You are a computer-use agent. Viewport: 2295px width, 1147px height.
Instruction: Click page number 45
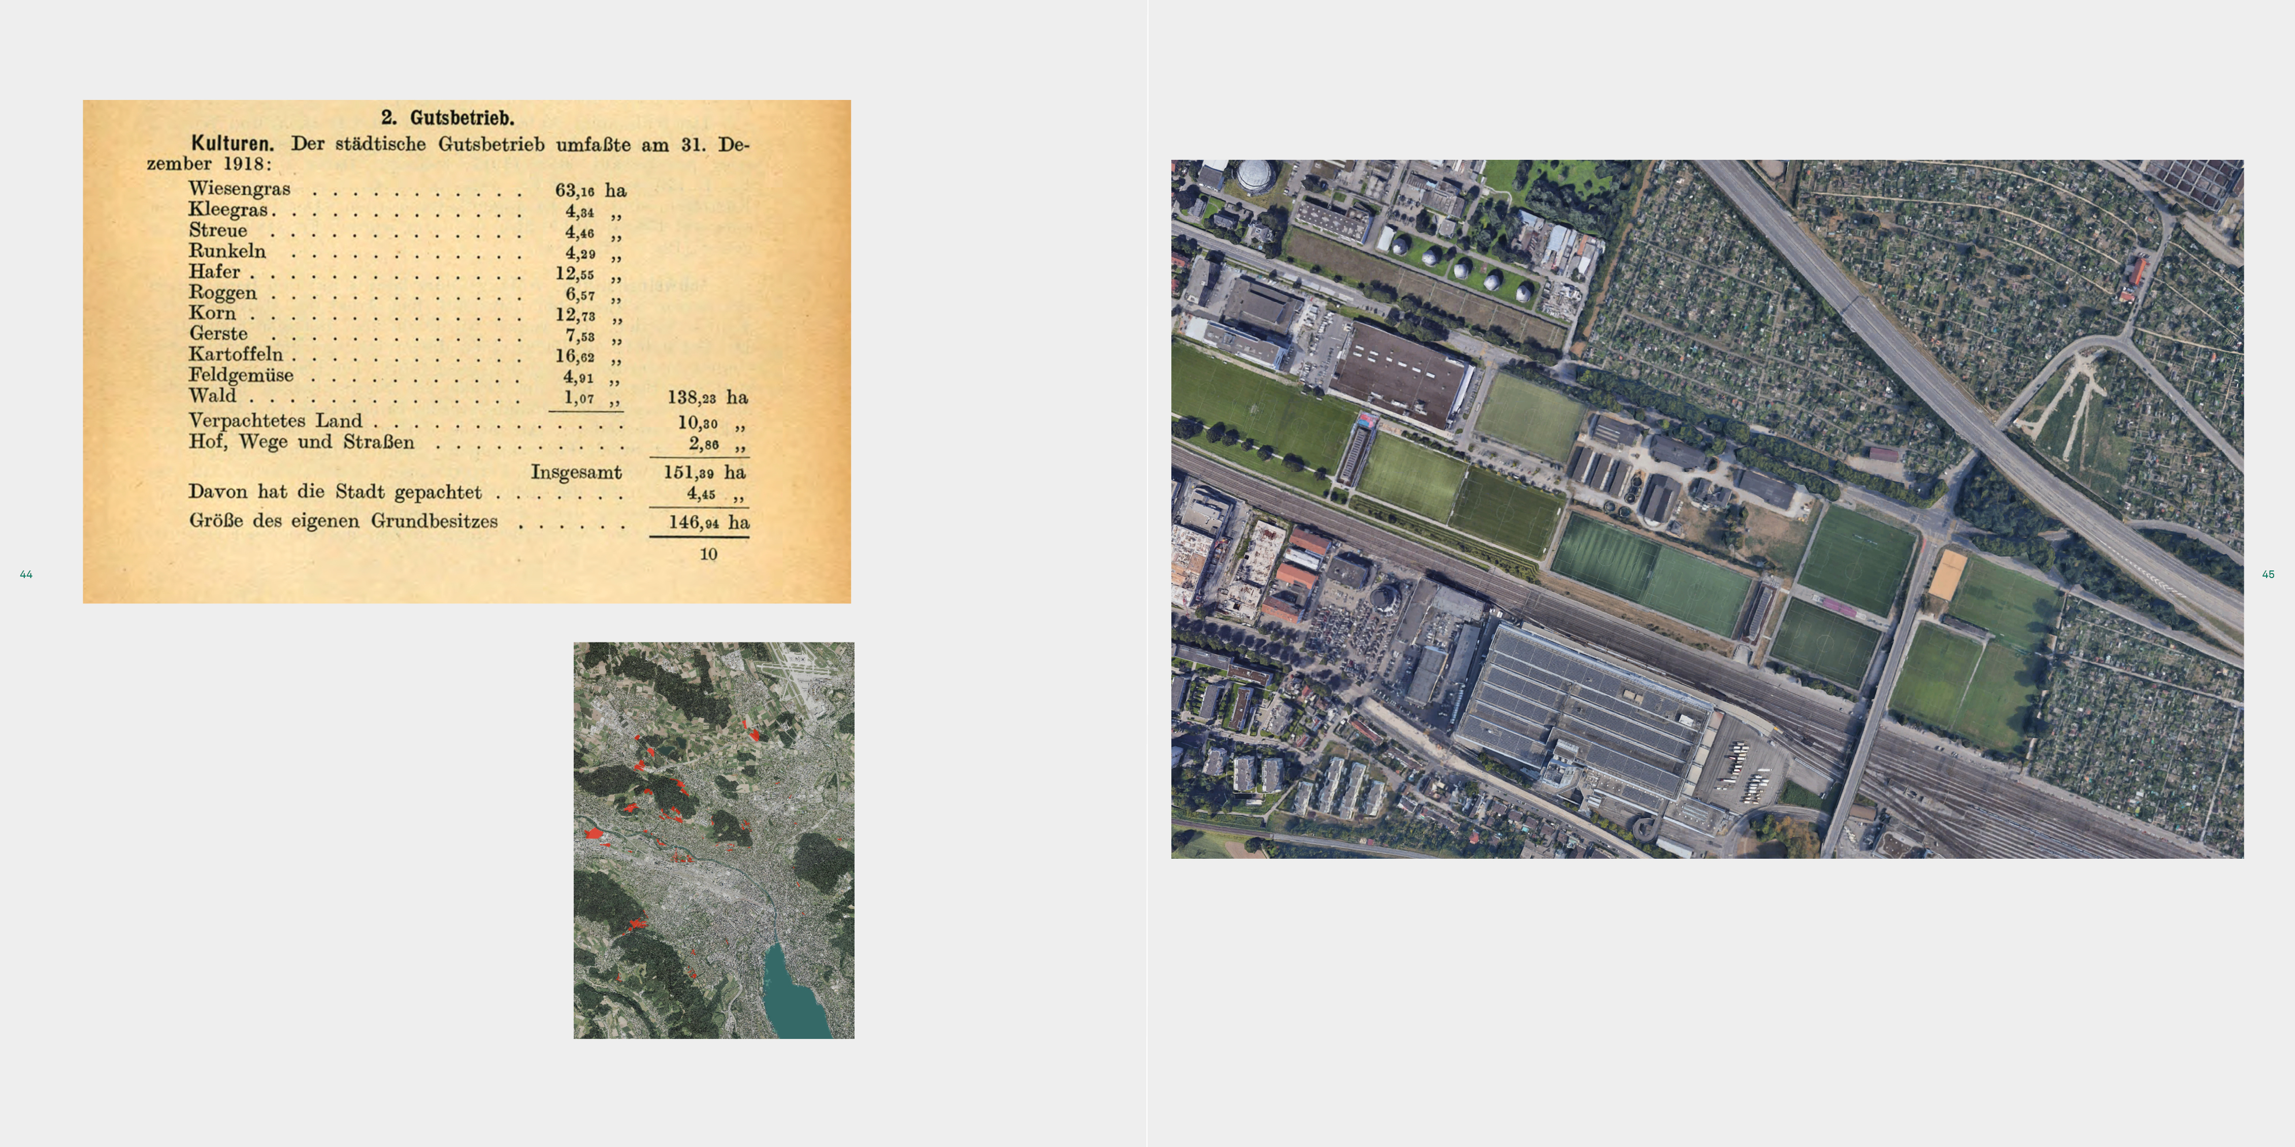tap(2268, 575)
